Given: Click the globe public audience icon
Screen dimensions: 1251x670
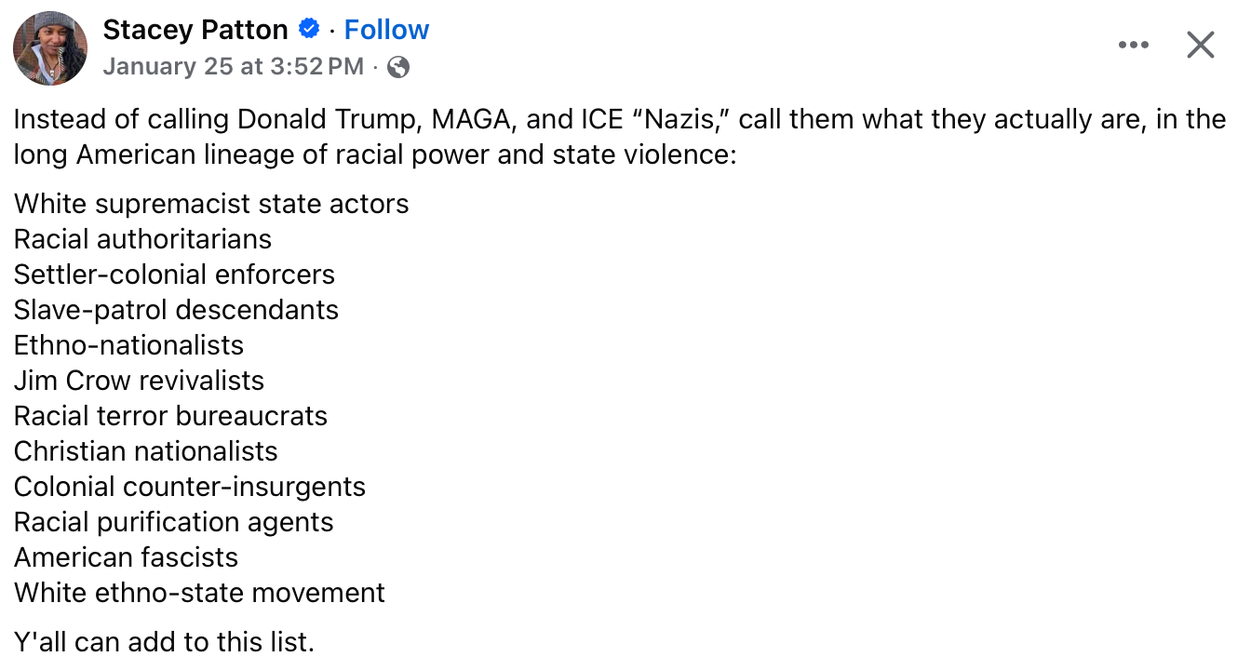Looking at the screenshot, I should 398,67.
